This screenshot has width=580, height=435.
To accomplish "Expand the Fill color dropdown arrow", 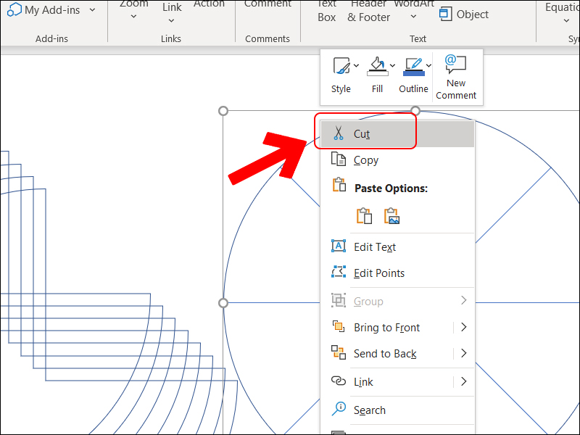I will 392,66.
